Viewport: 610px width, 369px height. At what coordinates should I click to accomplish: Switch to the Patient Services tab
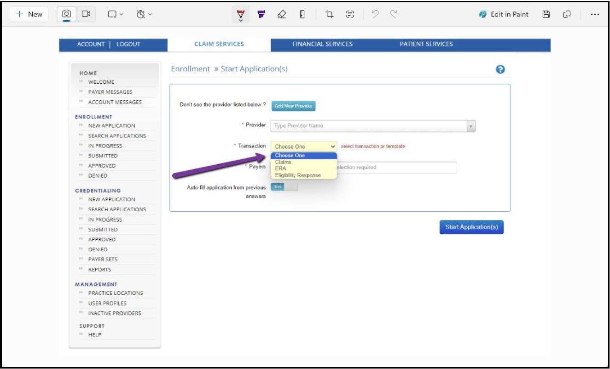(426, 44)
